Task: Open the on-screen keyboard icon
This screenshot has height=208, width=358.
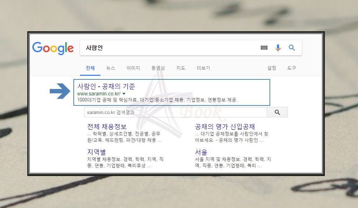Action: [264, 47]
